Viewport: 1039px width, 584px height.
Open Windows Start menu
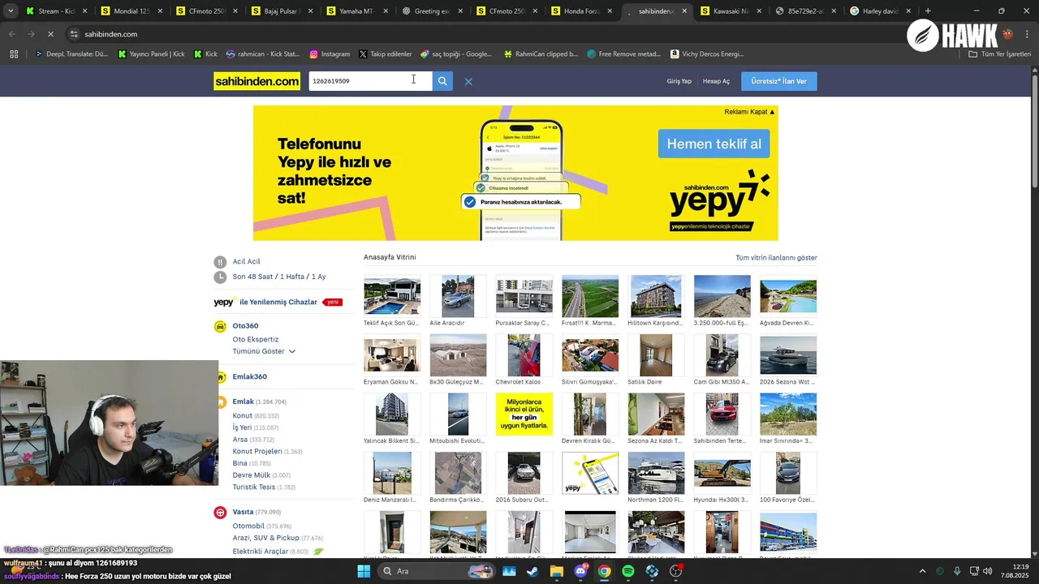364,571
